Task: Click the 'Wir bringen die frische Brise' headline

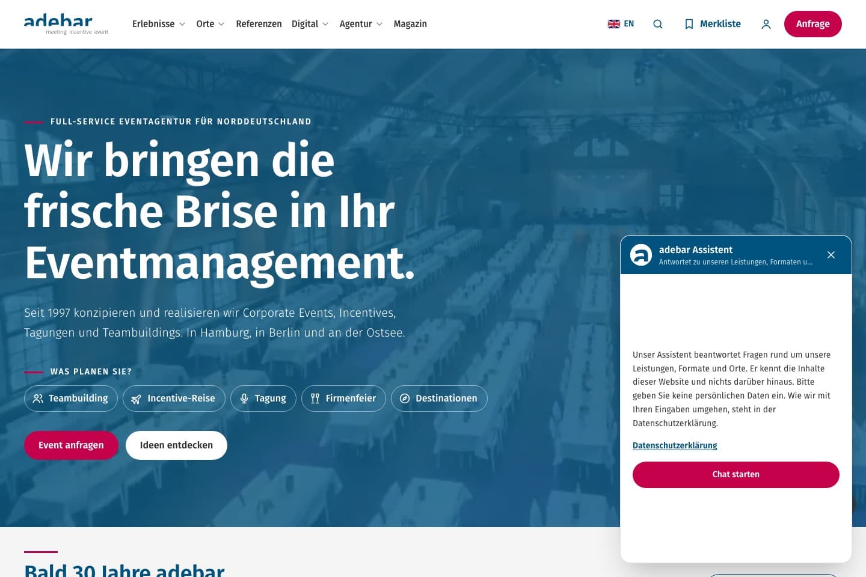Action: click(x=220, y=212)
